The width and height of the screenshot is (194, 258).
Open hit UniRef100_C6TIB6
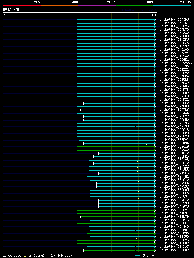pyautogui.click(x=174, y=19)
